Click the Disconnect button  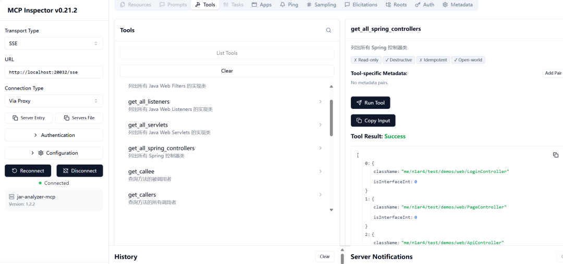tap(80, 171)
